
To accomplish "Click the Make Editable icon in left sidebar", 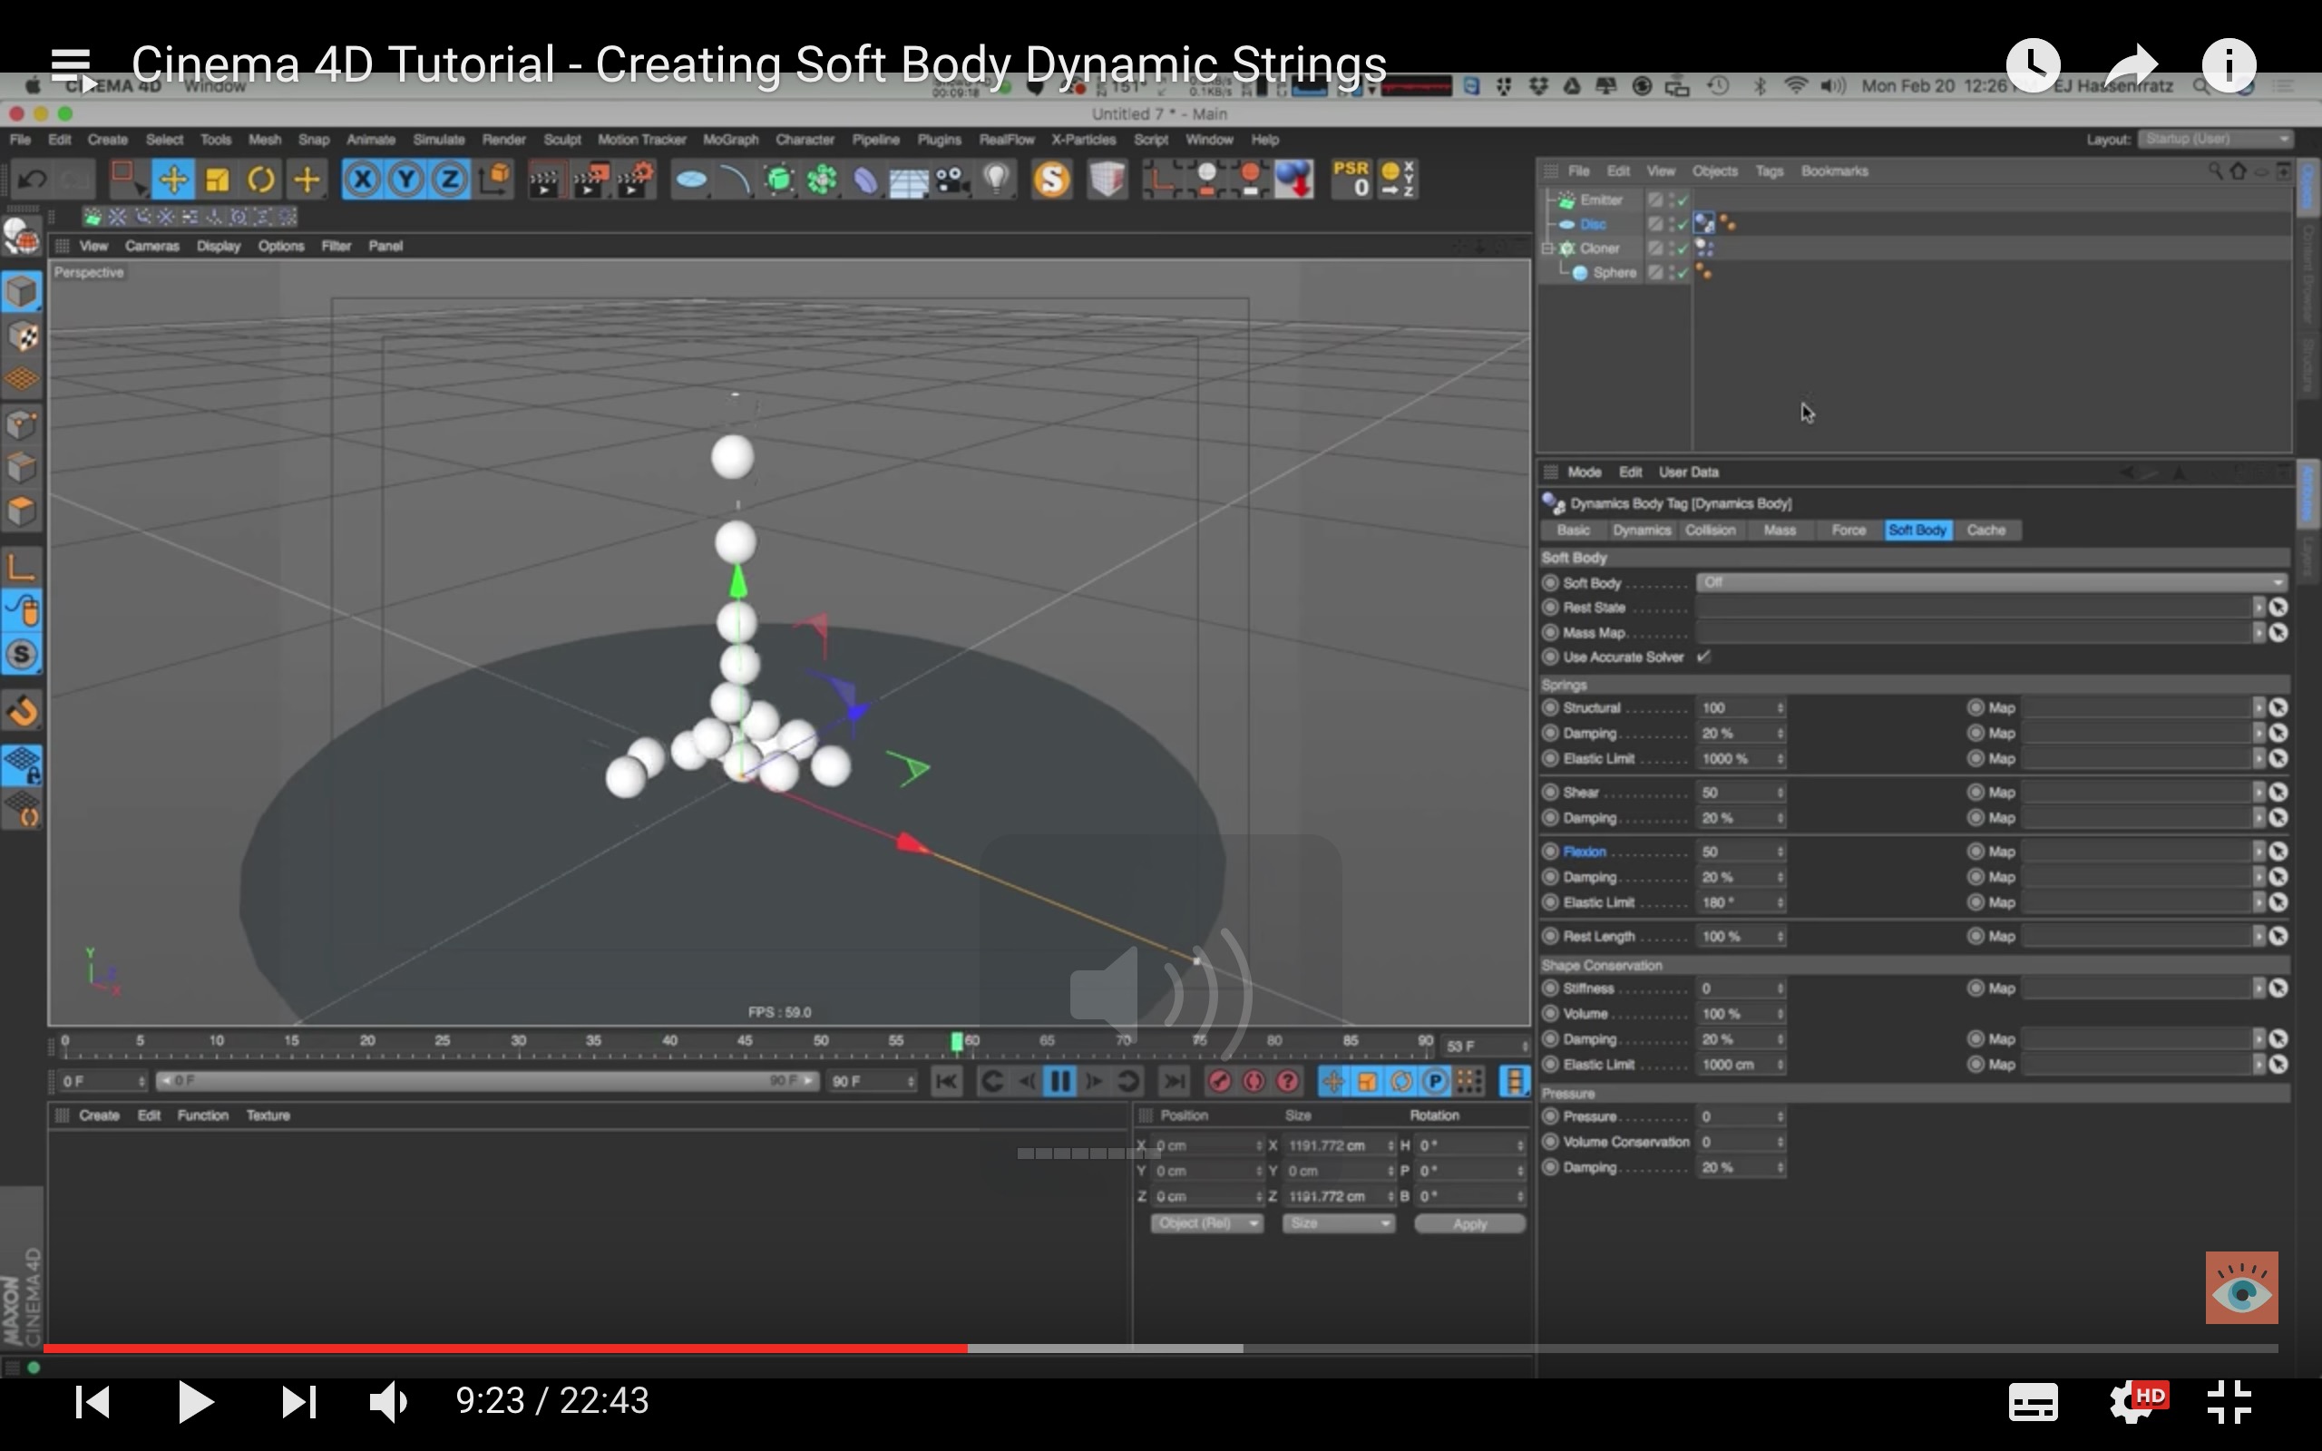I will coord(22,237).
